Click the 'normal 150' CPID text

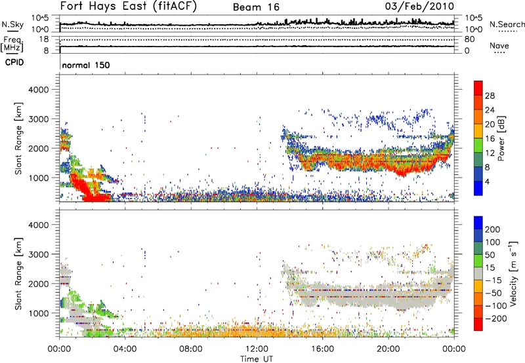coord(86,65)
